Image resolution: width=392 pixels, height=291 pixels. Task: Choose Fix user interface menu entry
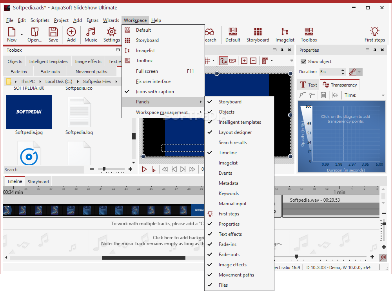tap(163, 81)
